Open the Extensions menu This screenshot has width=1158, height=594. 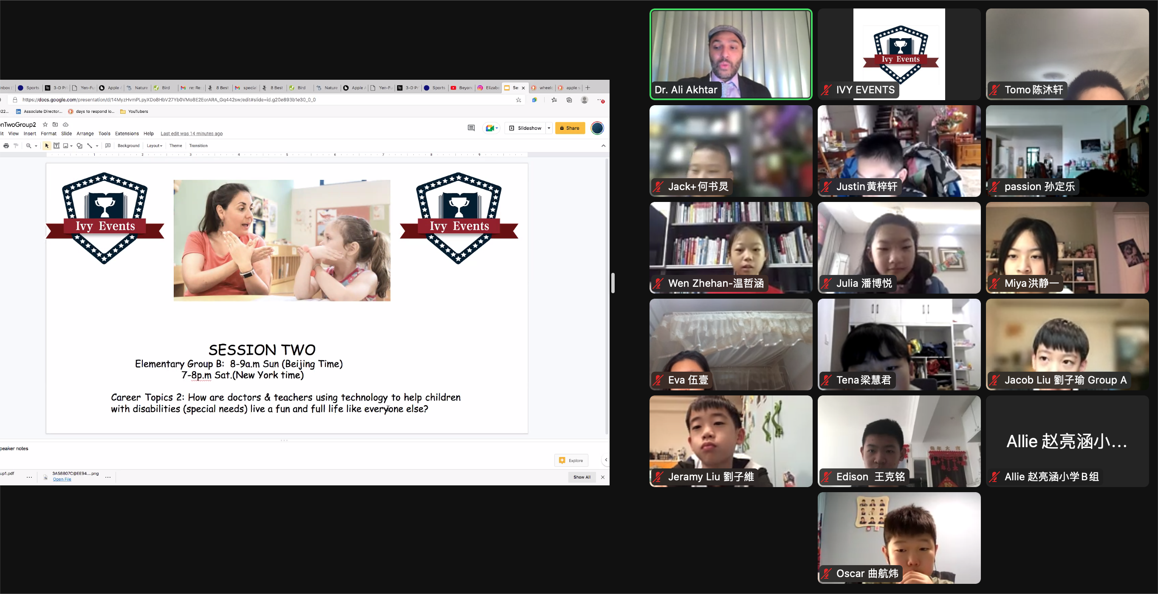click(x=127, y=134)
